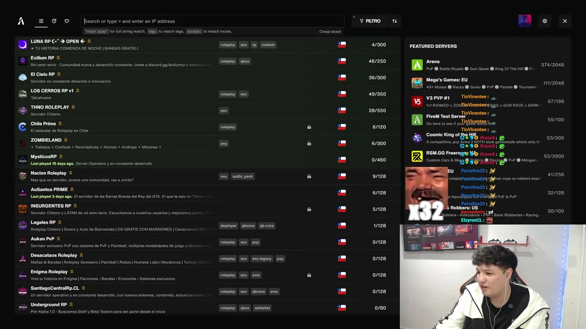Click the V3 PVP #1 featured server icon
586x329 pixels.
click(x=417, y=101)
